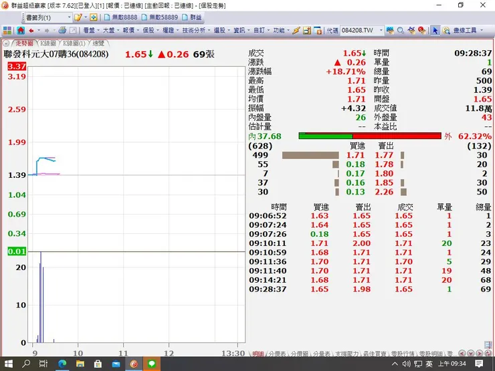Select the 分量表 tab at bottom
The width and height of the screenshot is (495, 371).
coord(321,354)
